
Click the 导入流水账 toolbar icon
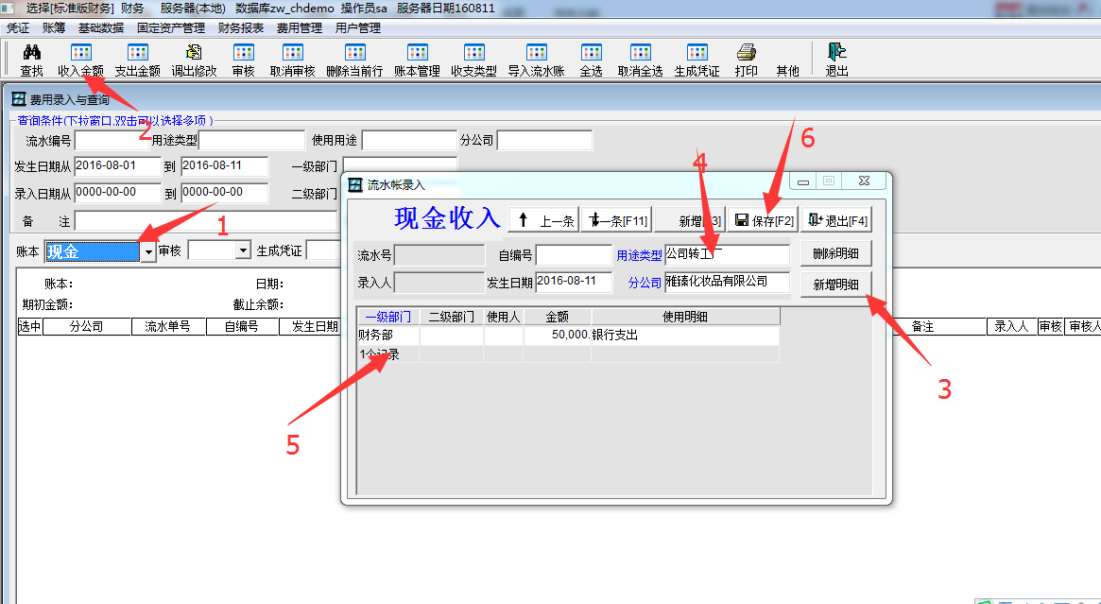(x=536, y=53)
